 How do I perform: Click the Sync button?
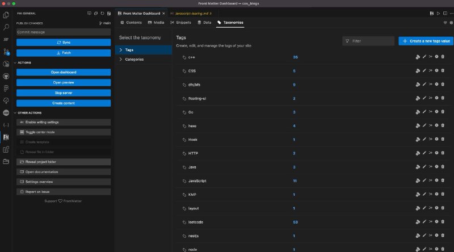(x=63, y=43)
